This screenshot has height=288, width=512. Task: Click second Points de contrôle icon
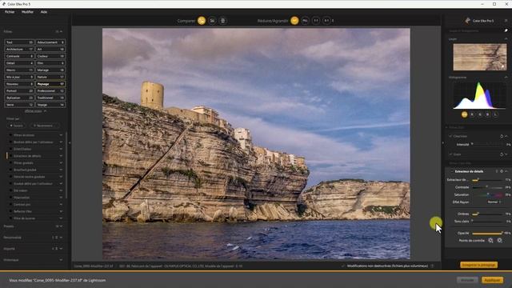point(499,240)
